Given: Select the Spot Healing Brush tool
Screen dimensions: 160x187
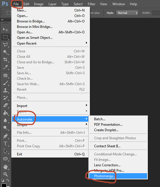Looking at the screenshot, I should pyautogui.click(x=5, y=75).
